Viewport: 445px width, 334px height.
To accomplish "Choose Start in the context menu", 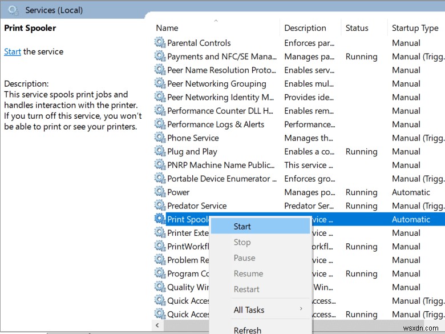I will [x=260, y=226].
